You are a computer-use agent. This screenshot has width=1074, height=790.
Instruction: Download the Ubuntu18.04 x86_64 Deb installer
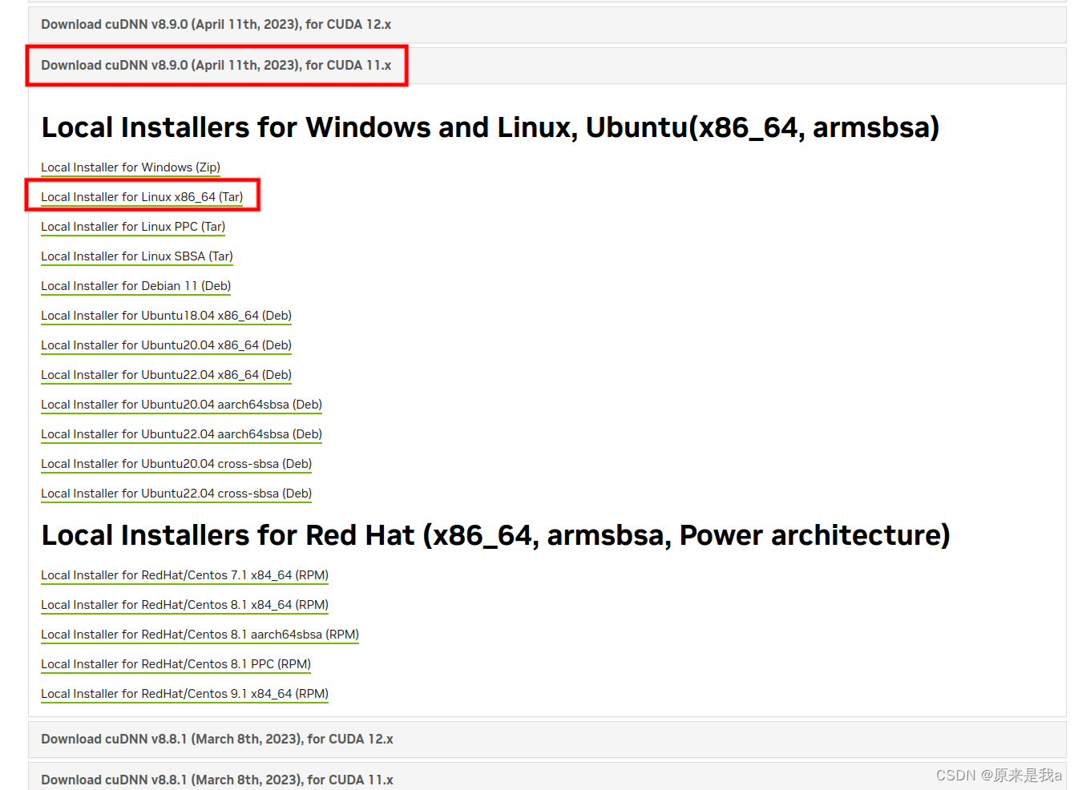point(166,316)
